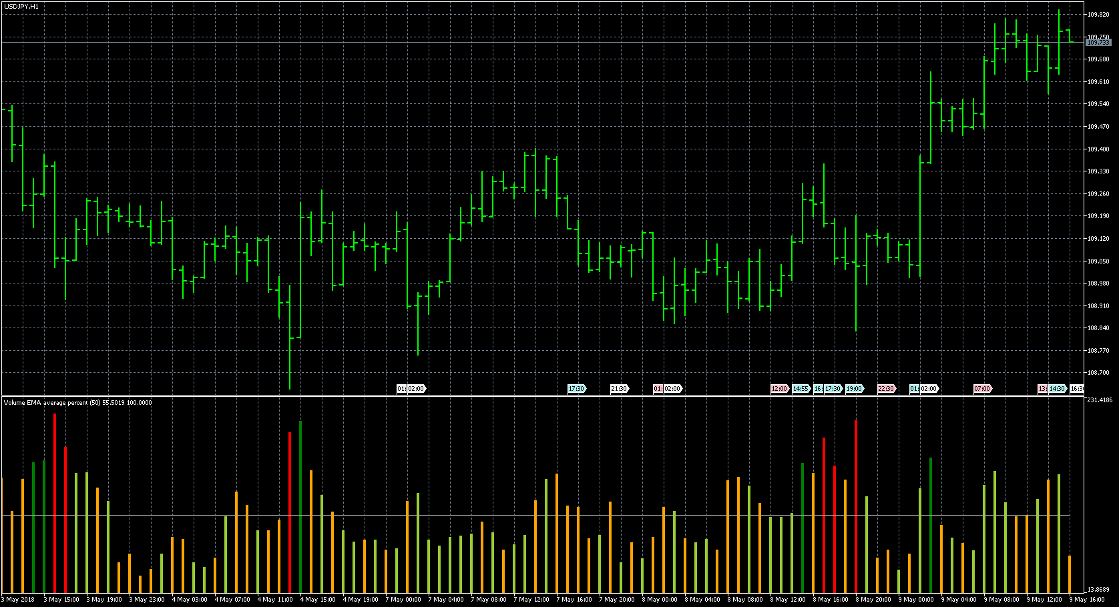Click the 8 May 04:00 time label
Viewport: 1119px width, 607px height.
tap(702, 600)
